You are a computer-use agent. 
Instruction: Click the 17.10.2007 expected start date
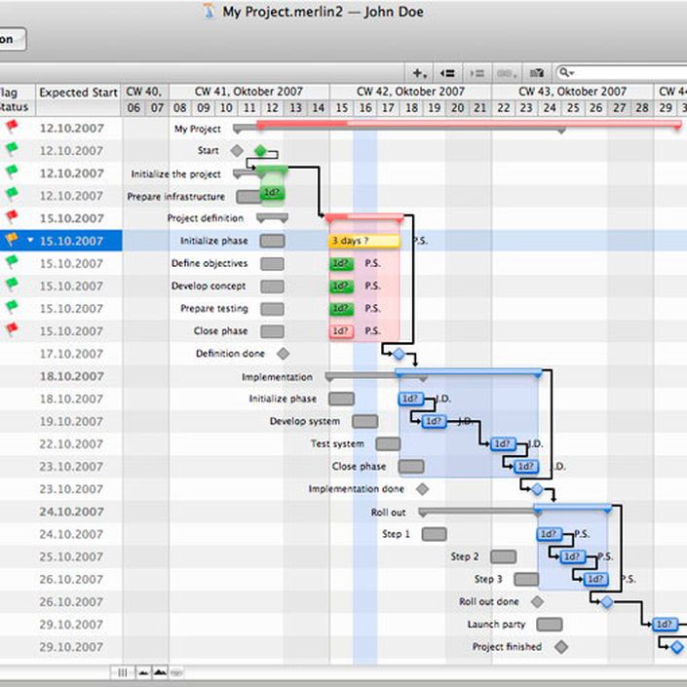[x=71, y=354]
